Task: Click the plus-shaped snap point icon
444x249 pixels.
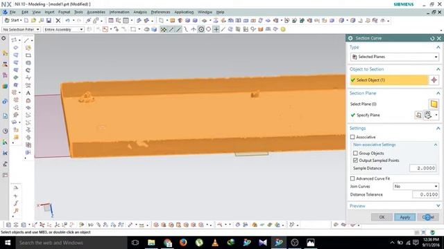Action: (216, 29)
